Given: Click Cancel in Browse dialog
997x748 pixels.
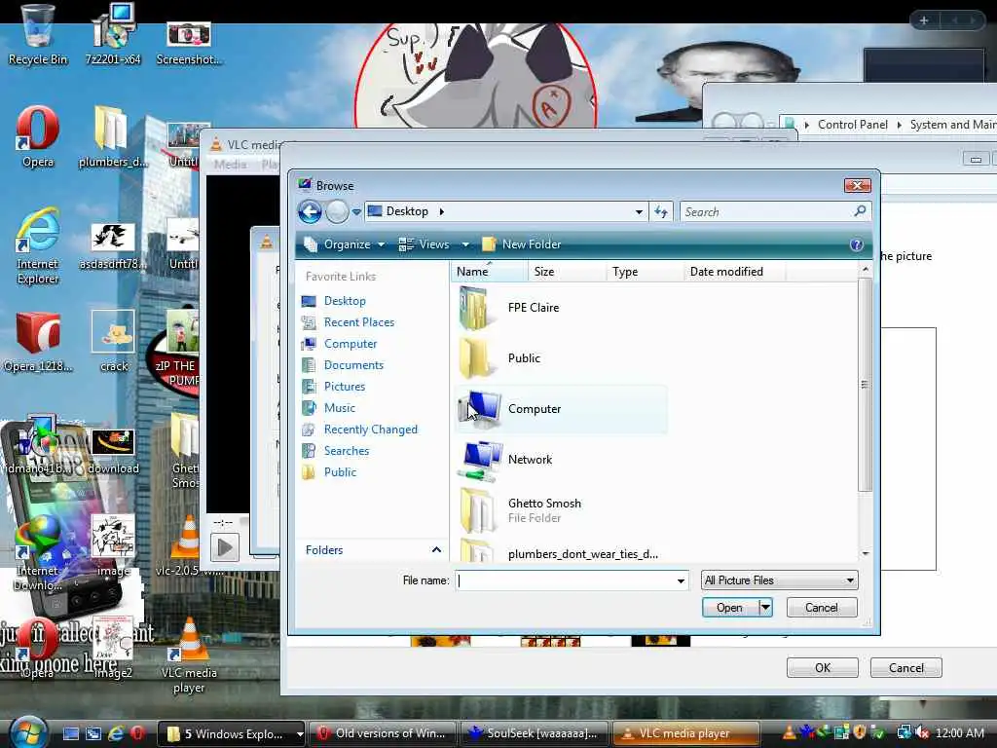Looking at the screenshot, I should pos(822,608).
